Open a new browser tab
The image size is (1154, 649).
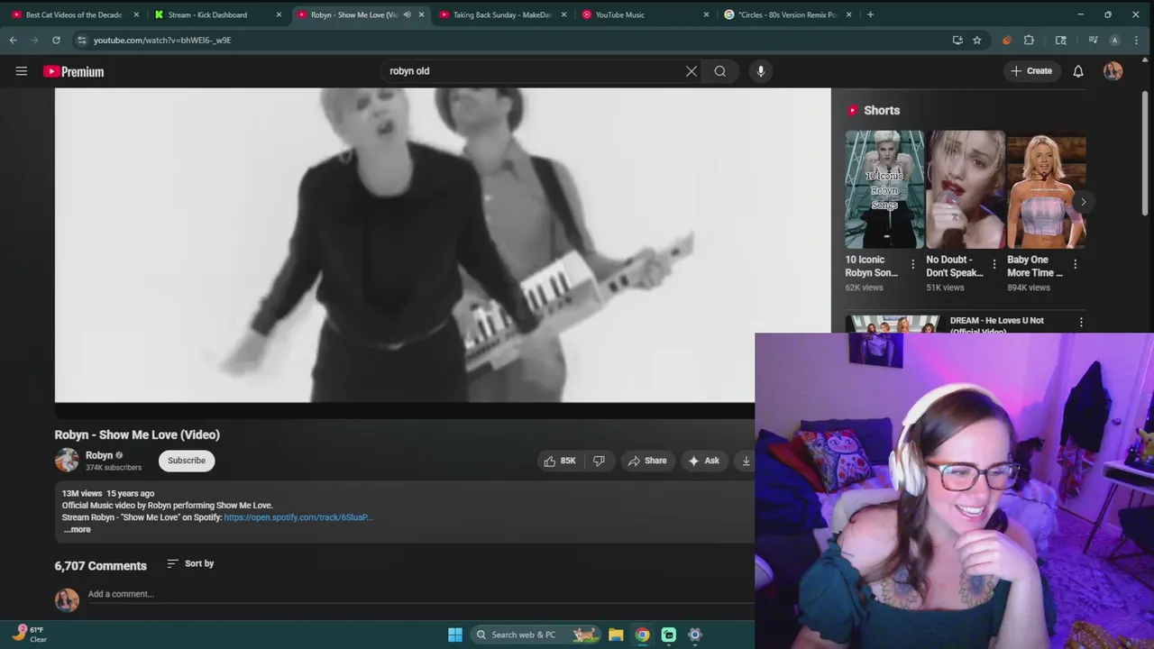(870, 14)
